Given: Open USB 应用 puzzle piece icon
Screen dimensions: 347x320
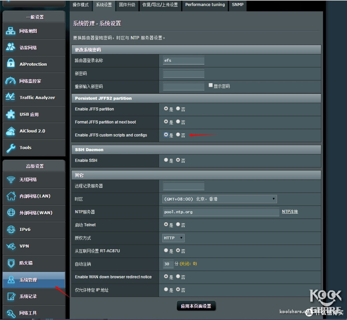Looking at the screenshot, I should 11,114.
